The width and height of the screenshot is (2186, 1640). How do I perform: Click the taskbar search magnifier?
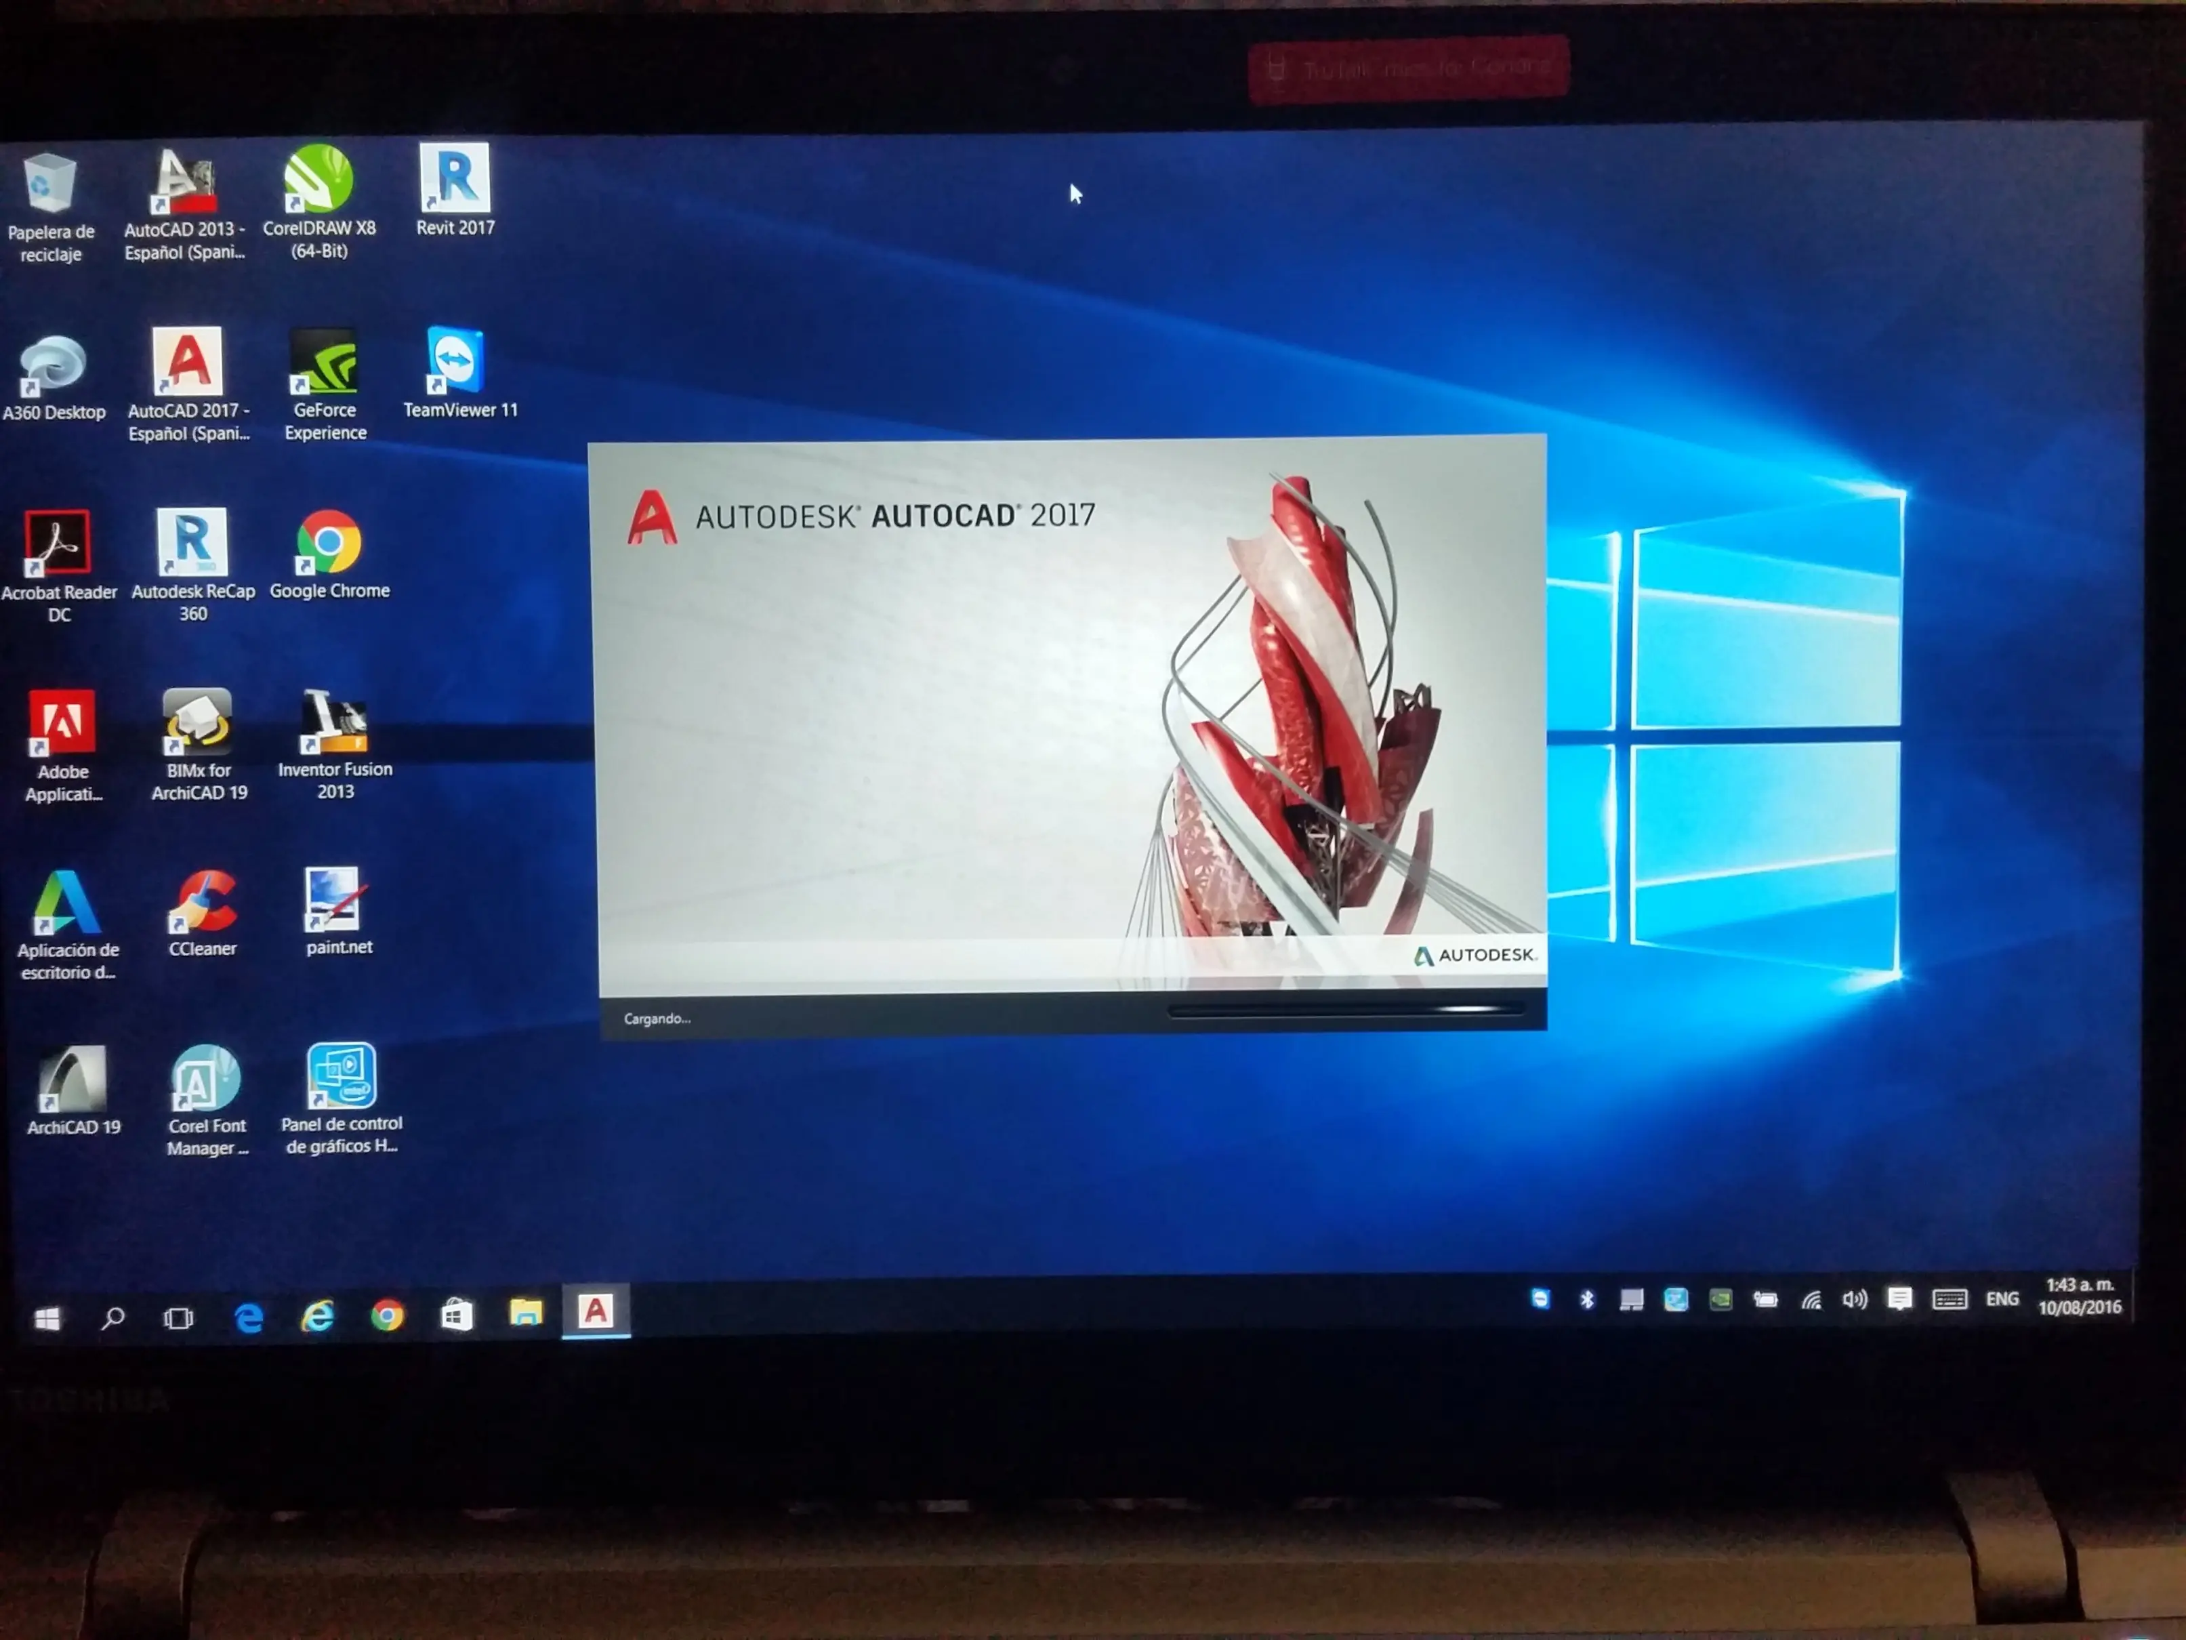112,1317
